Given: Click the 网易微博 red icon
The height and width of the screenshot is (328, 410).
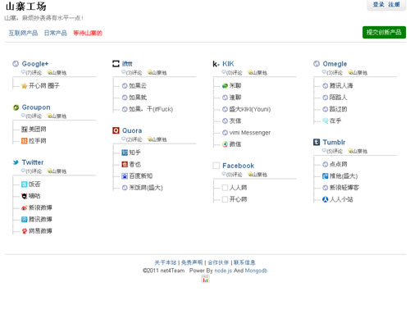Looking at the screenshot, I should click(25, 231).
